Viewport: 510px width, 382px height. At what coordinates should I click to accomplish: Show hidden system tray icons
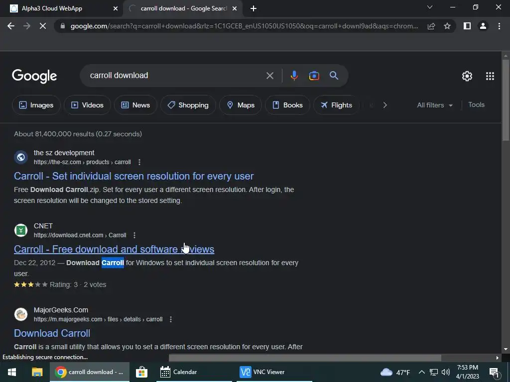[x=421, y=372]
